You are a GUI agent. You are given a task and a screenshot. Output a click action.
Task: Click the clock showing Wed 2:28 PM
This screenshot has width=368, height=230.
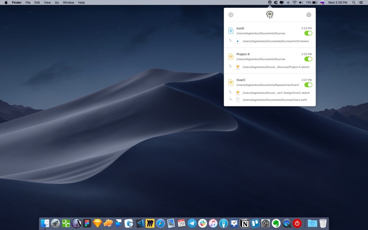click(338, 3)
